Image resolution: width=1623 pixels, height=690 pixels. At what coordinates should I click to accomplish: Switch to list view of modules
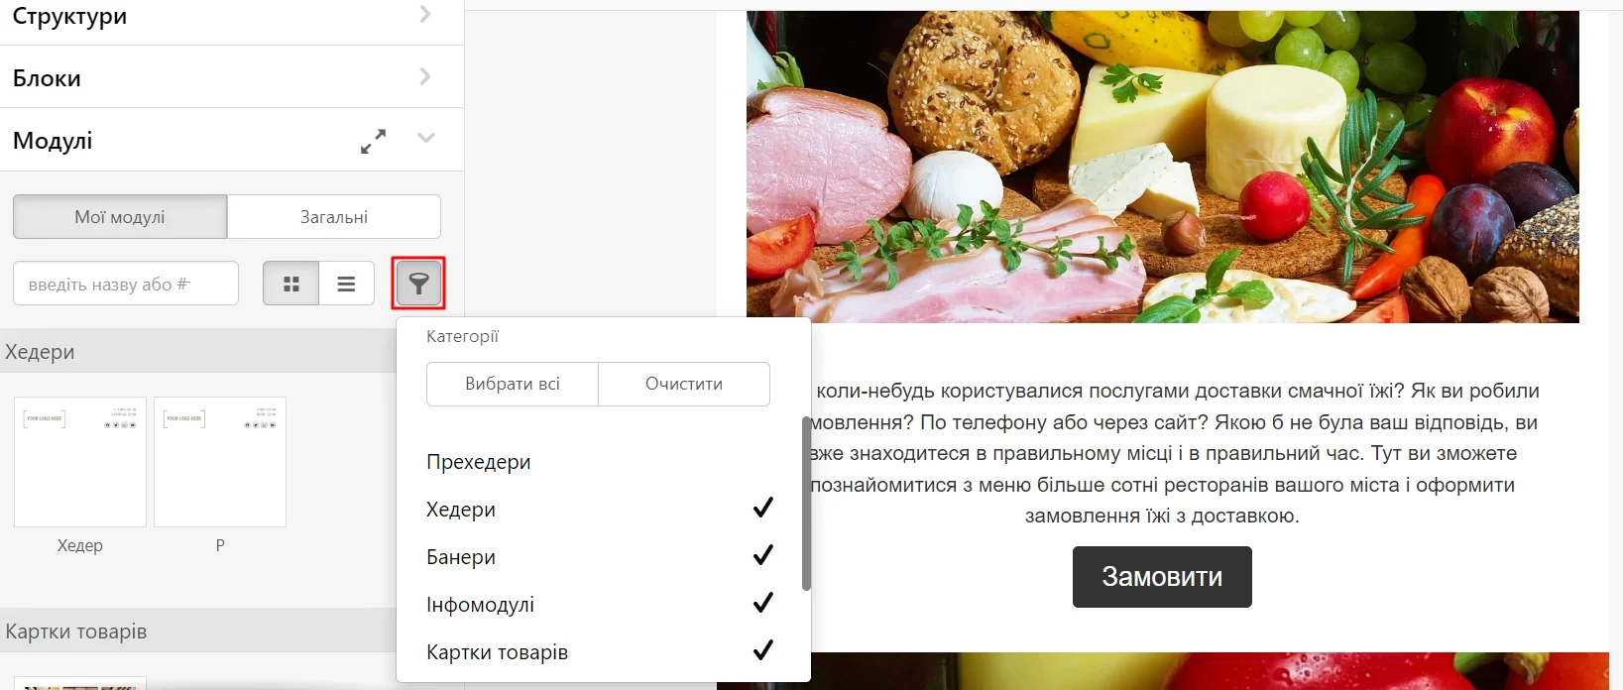point(346,284)
